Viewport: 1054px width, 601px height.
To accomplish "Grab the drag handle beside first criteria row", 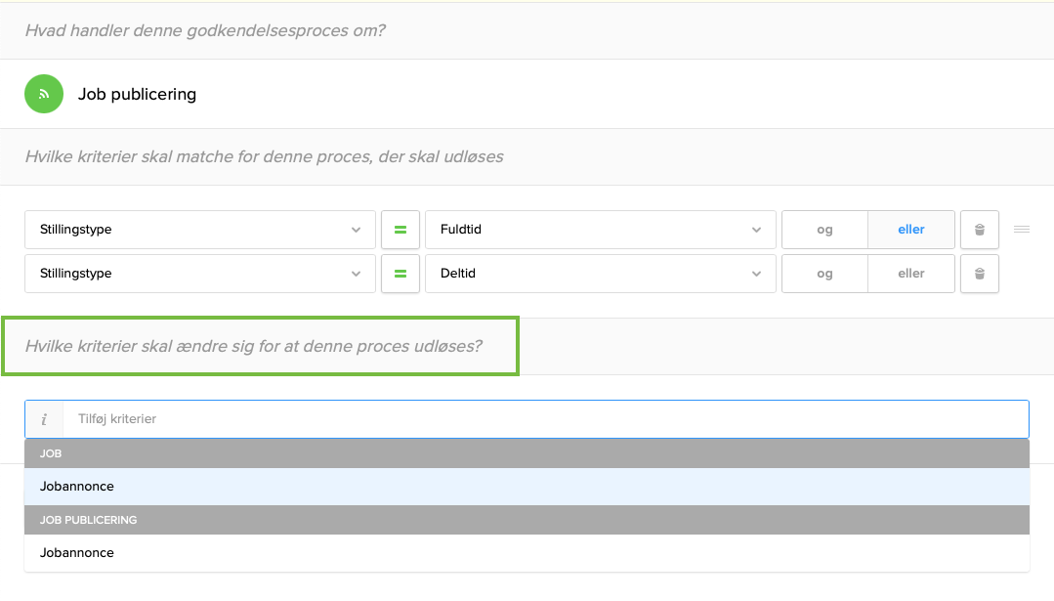I will (1022, 230).
